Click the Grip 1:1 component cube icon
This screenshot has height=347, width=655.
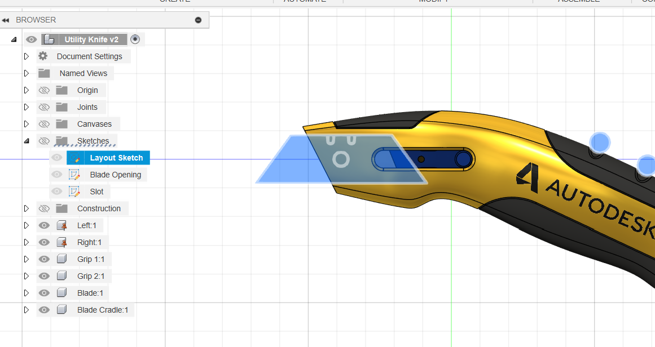(x=62, y=260)
